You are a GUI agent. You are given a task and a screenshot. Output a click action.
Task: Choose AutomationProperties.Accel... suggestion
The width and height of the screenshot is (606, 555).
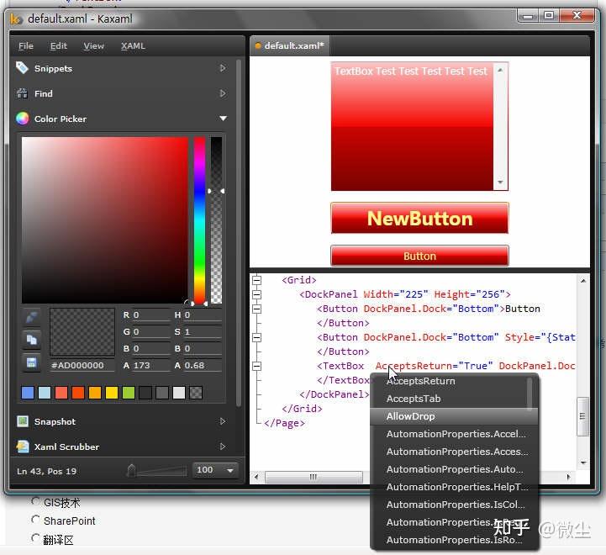454,434
